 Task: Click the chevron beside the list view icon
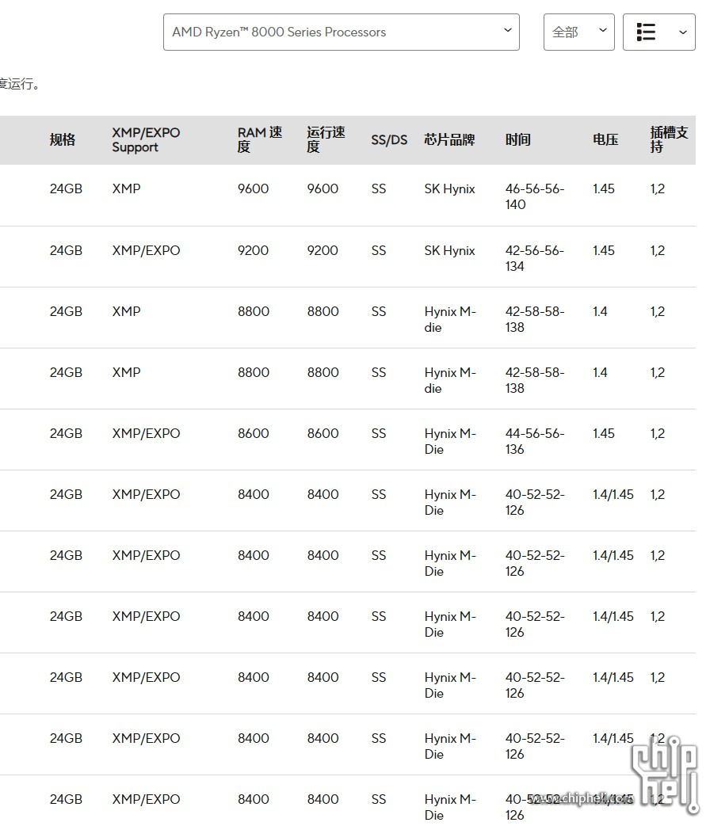pyautogui.click(x=683, y=32)
